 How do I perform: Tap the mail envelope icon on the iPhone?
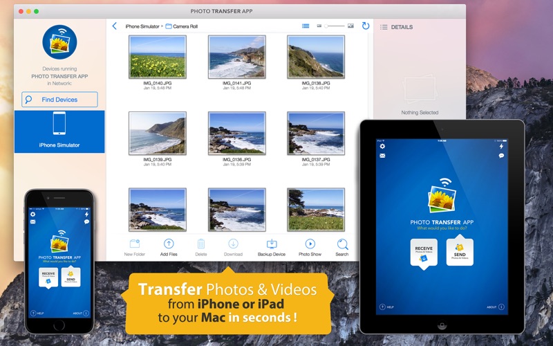pos(32,222)
